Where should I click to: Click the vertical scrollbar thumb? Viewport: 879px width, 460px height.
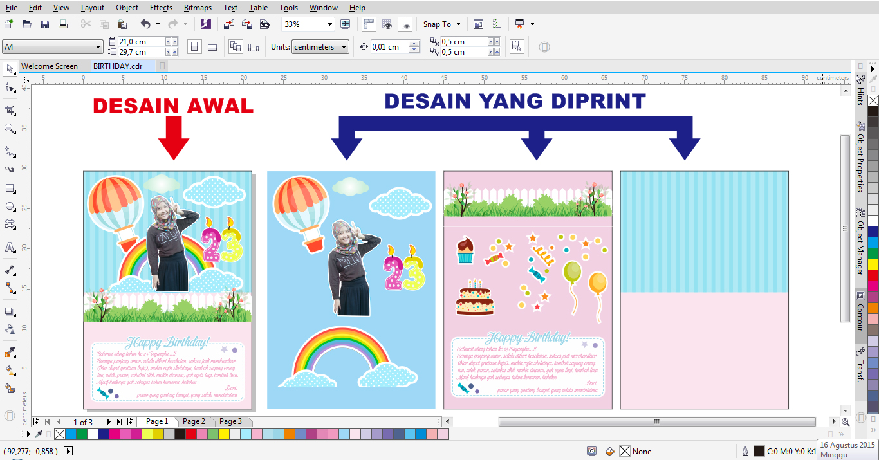point(846,228)
